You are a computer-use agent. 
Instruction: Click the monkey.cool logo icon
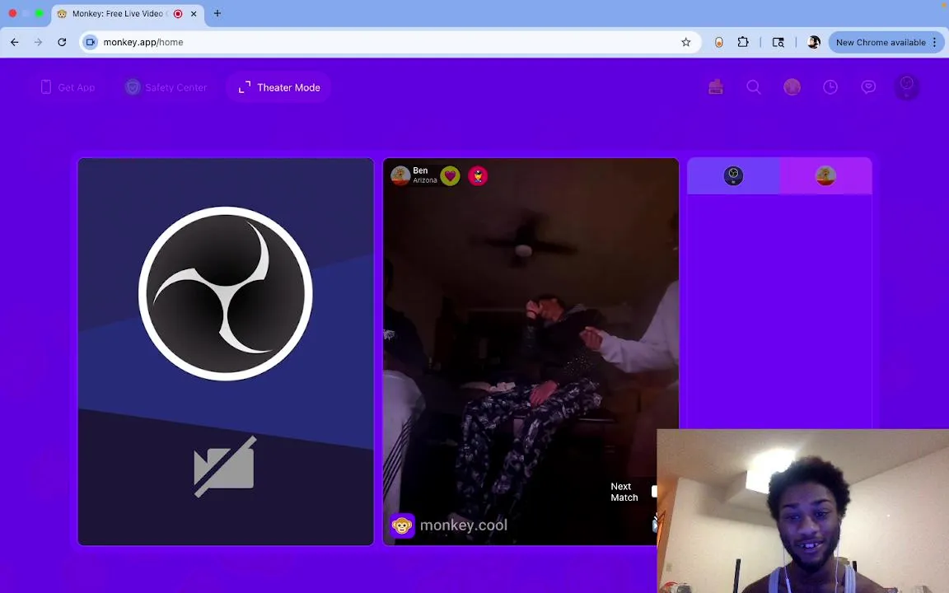[x=402, y=525]
